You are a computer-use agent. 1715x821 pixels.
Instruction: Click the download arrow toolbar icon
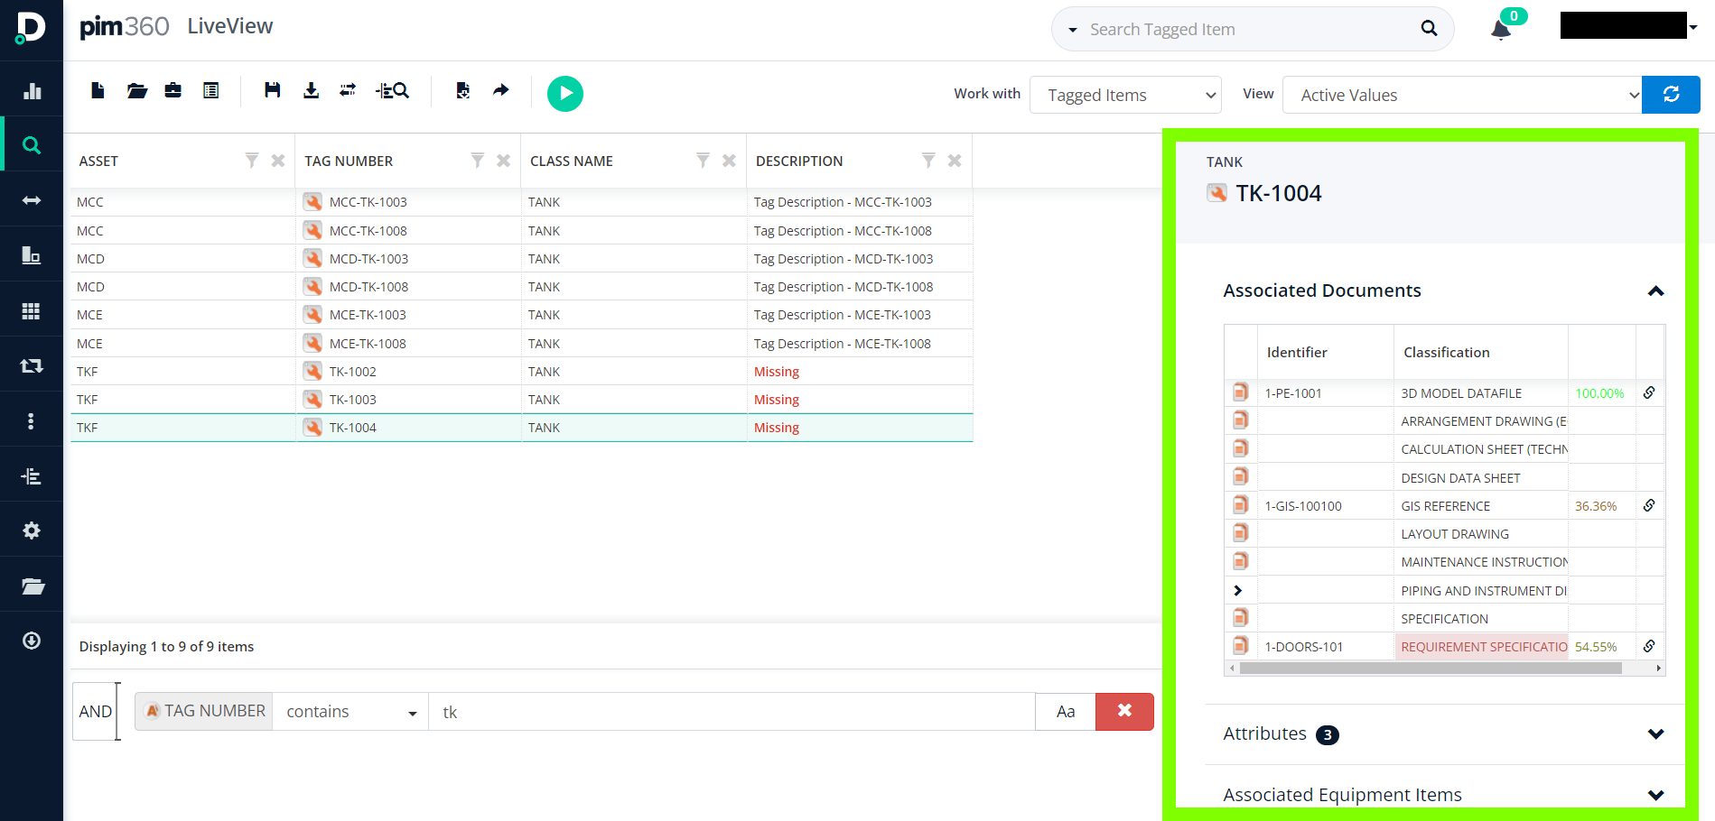(x=311, y=90)
